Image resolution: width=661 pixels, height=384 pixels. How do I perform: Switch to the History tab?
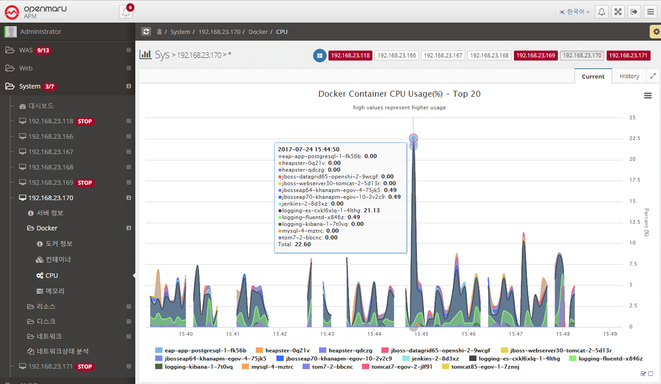(629, 76)
